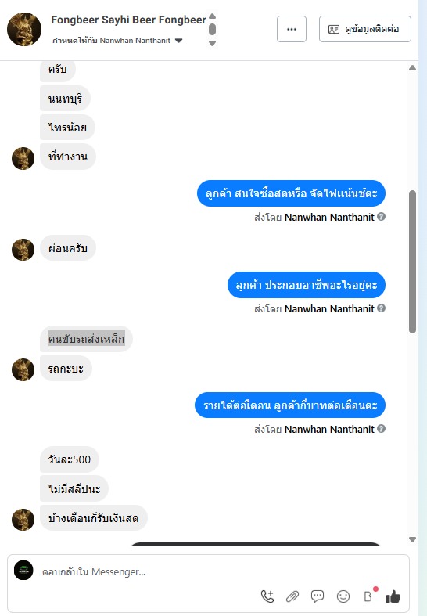The height and width of the screenshot is (616, 427).
Task: Open the three-dots more options button
Action: point(292,29)
